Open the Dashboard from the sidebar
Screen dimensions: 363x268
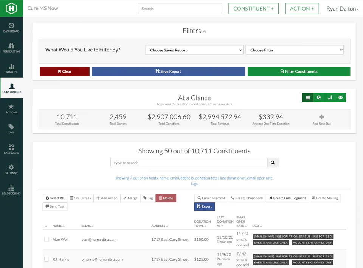[11, 28]
